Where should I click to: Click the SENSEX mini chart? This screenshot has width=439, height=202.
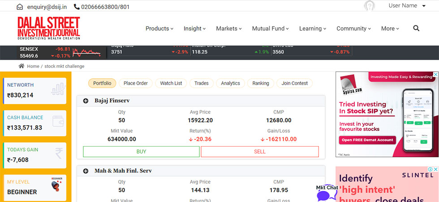(86, 53)
